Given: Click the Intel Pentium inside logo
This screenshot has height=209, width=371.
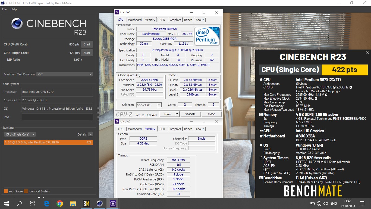Looking at the screenshot, I should tap(207, 36).
